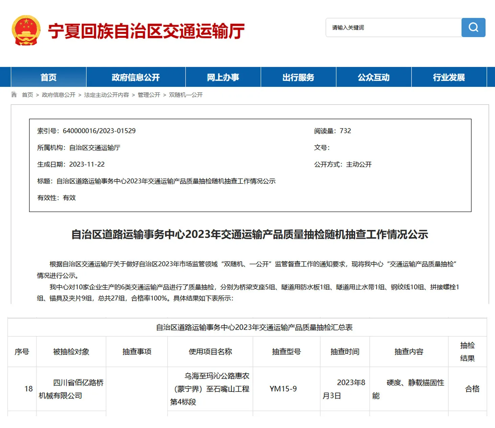Click the search magnifier icon
Screen dimensions: 495x428
(x=473, y=28)
